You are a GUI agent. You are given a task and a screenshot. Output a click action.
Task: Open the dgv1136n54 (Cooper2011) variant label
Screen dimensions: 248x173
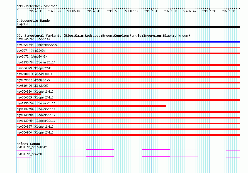(36, 103)
